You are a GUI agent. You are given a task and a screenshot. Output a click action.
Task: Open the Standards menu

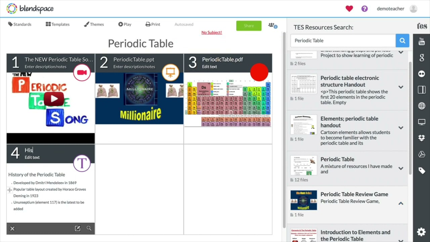click(x=20, y=24)
